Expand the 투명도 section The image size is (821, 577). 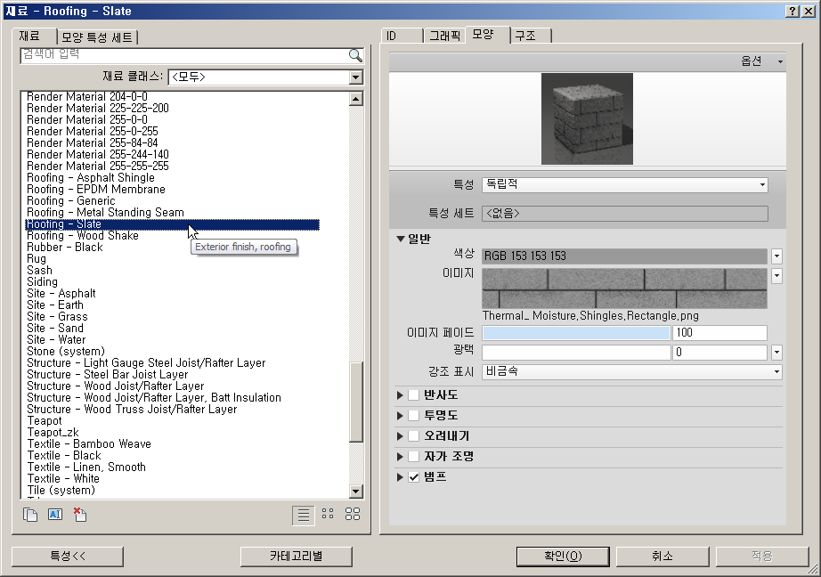pyautogui.click(x=400, y=415)
